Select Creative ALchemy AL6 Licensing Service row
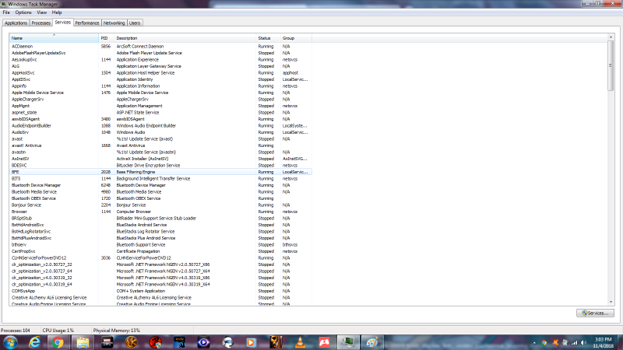Viewport: 623px width, 350px height. click(160, 298)
